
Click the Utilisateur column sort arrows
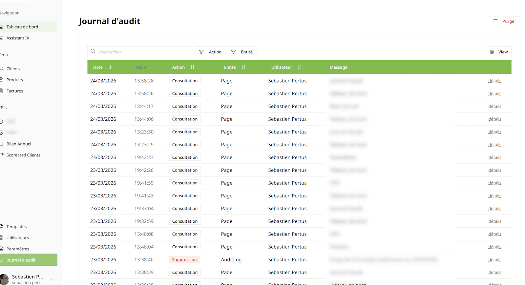[300, 67]
